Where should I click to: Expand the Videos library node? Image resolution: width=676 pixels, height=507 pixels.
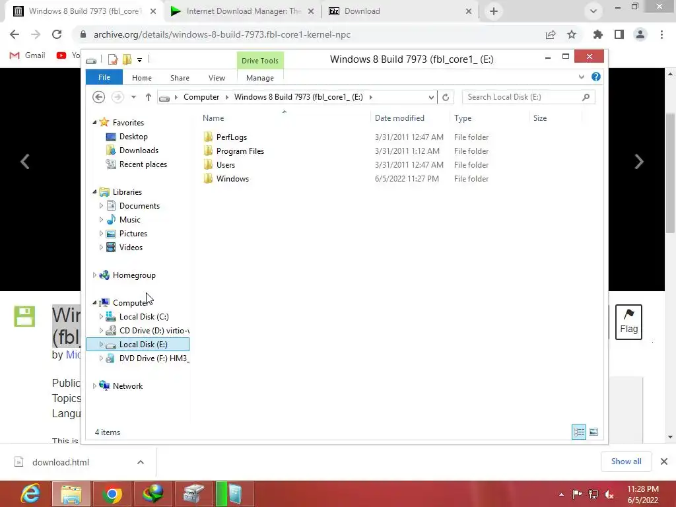pyautogui.click(x=101, y=247)
